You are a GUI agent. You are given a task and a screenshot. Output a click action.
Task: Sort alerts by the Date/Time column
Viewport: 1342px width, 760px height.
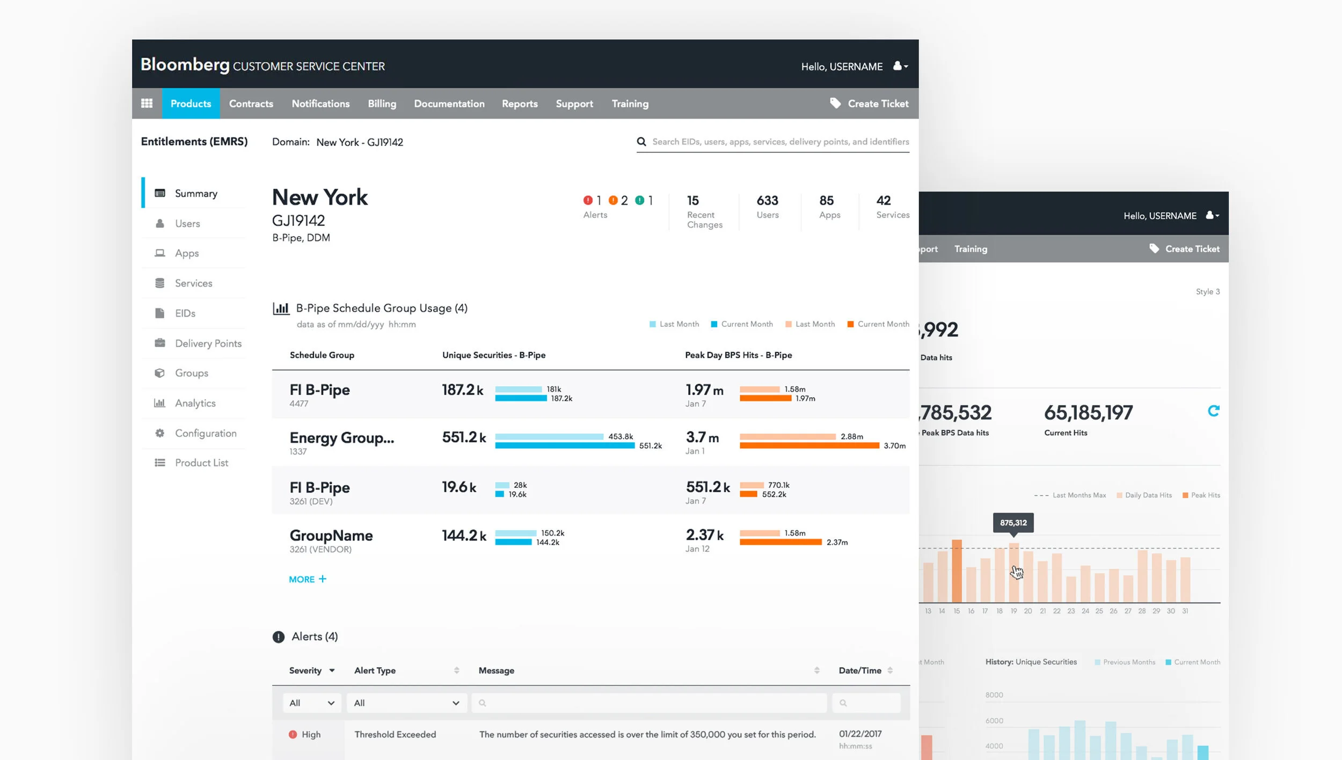[890, 670]
